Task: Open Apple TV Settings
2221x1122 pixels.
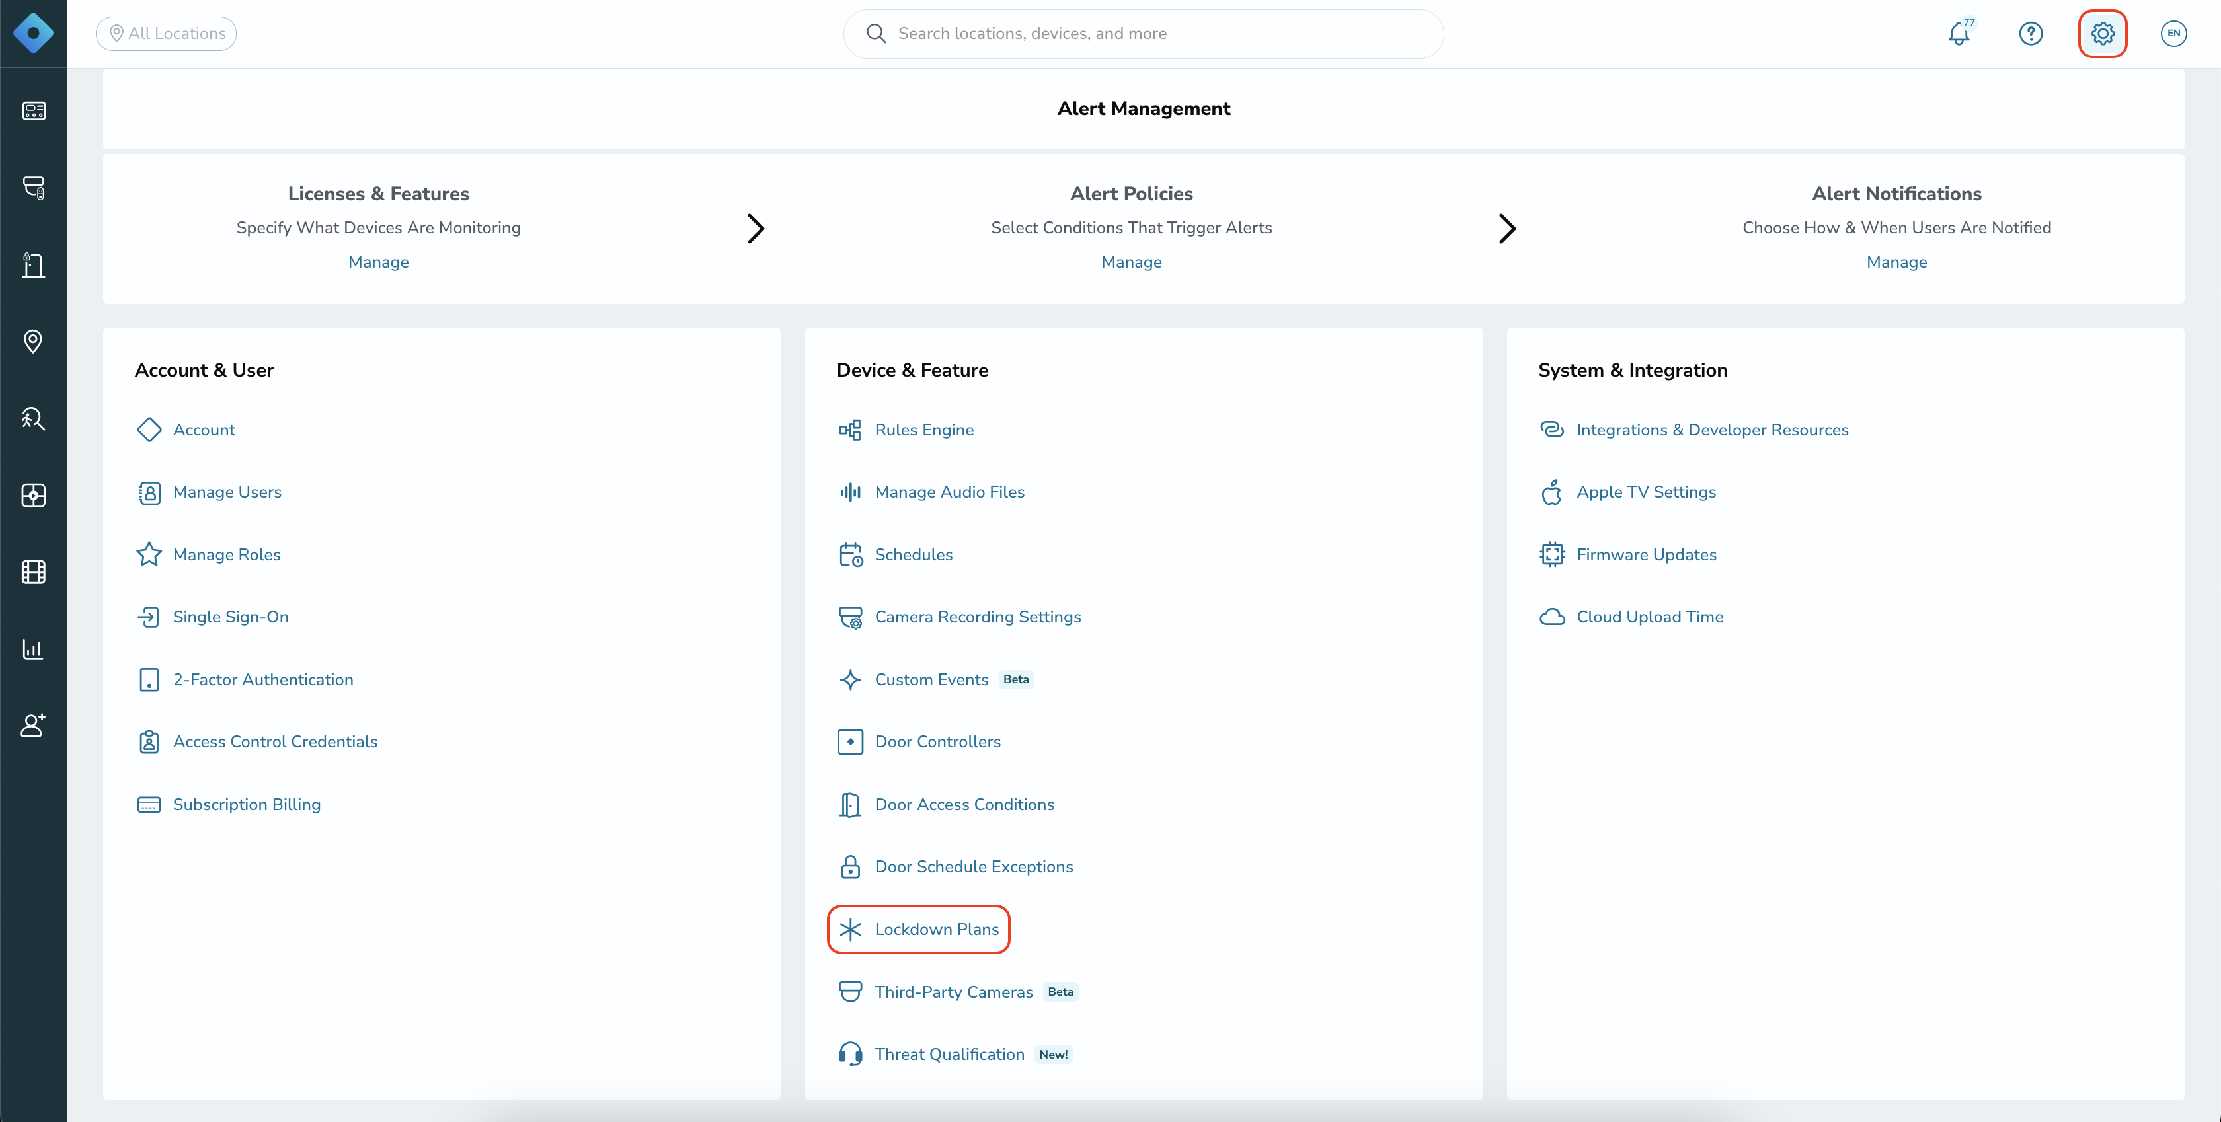Action: [1646, 492]
